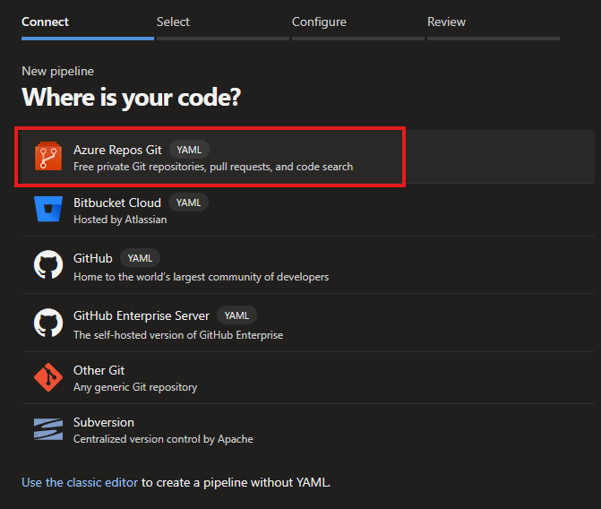Switch to the Connect step tab
The image size is (601, 509).
coord(46,22)
